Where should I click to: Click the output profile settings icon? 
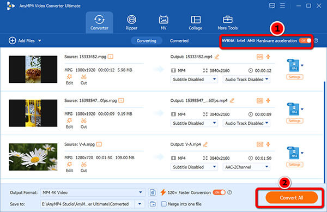pos(153,192)
